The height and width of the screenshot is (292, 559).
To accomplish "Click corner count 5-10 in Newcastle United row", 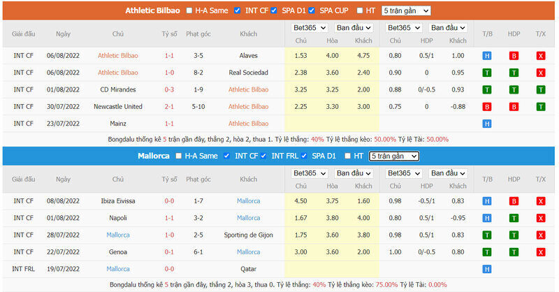I will tap(198, 107).
